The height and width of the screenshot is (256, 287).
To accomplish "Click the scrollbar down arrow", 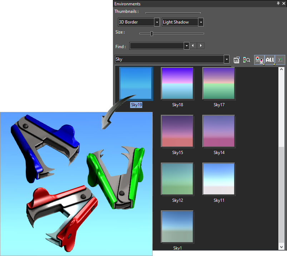I will 282,247.
